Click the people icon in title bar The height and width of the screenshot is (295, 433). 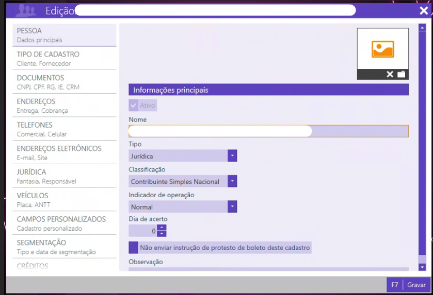pyautogui.click(x=26, y=10)
